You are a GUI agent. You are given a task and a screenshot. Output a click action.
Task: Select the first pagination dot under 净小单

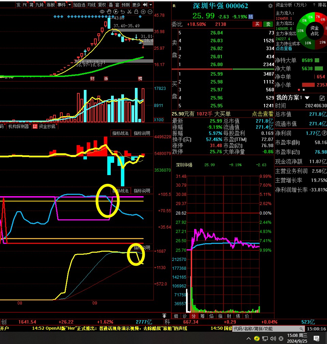pyautogui.click(x=299, y=90)
